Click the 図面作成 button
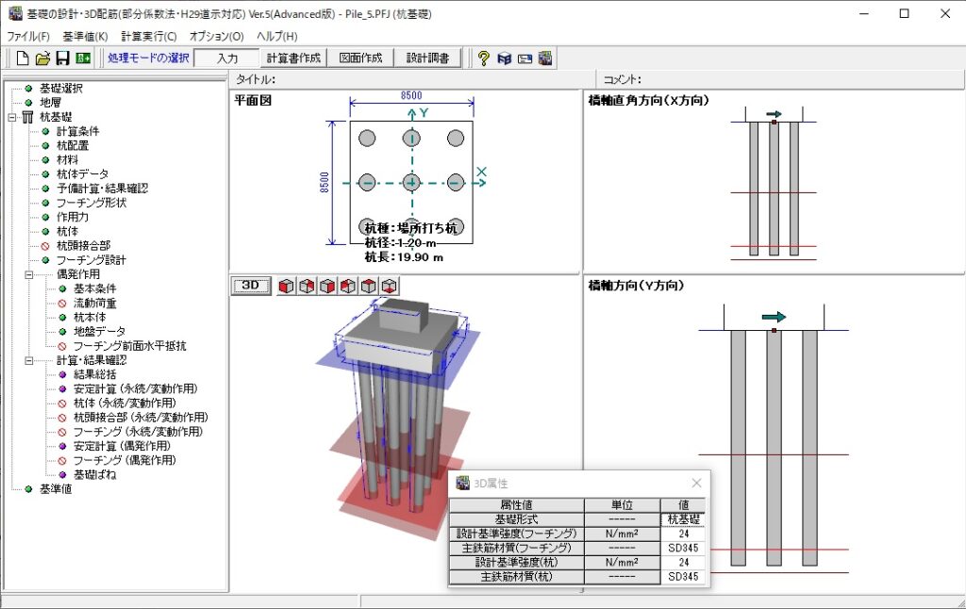This screenshot has width=966, height=609. (362, 58)
